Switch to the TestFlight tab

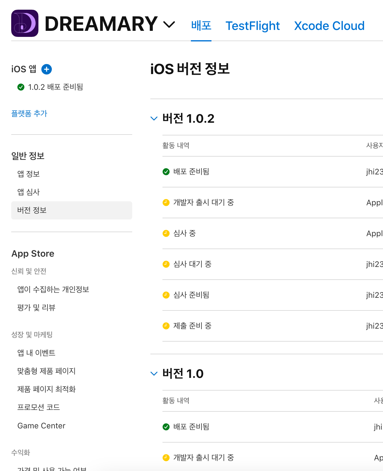(253, 26)
